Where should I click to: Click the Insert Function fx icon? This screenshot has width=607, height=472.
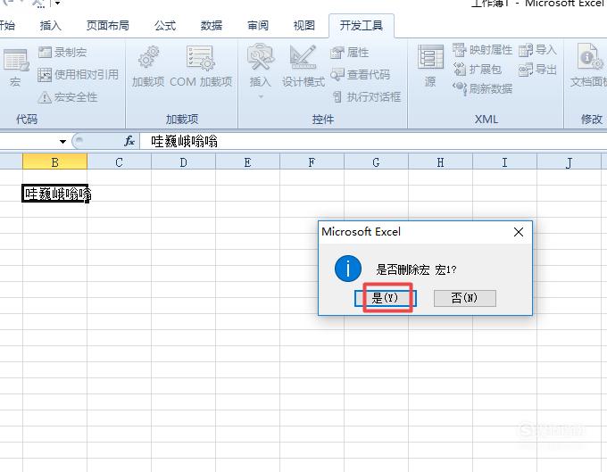[x=129, y=141]
